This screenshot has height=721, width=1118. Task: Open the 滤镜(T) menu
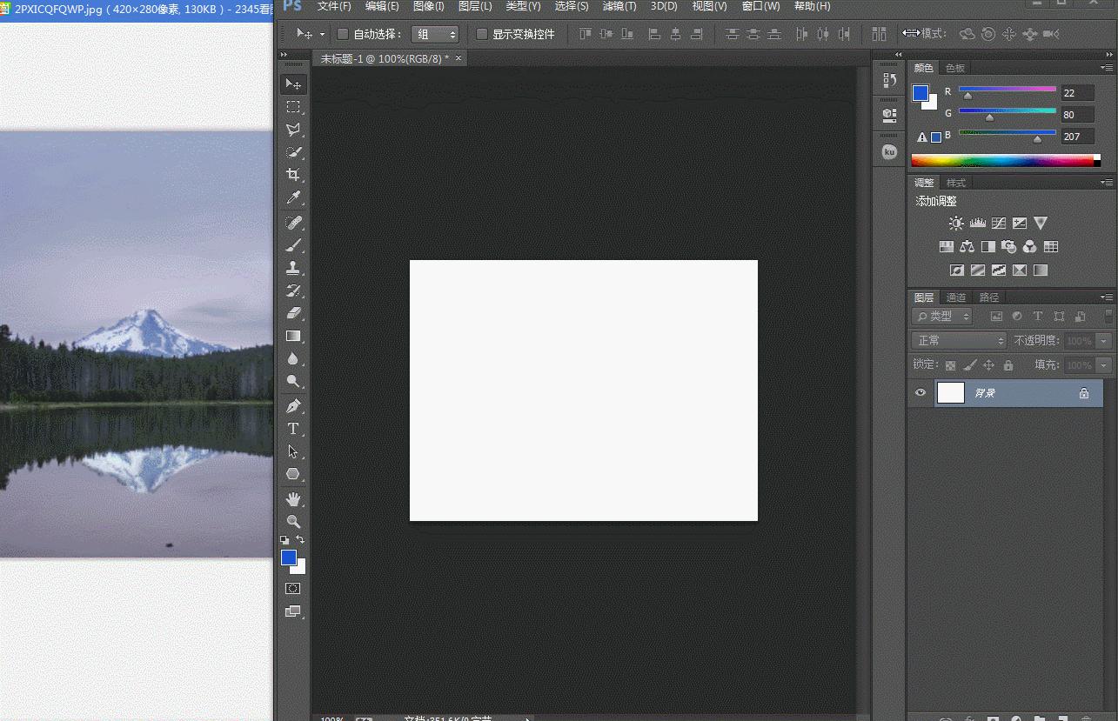pyautogui.click(x=619, y=6)
